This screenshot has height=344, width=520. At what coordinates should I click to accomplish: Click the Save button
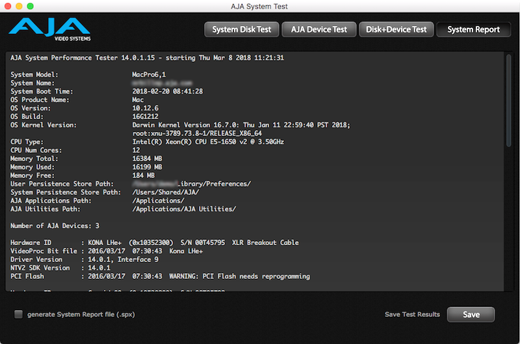[471, 315]
